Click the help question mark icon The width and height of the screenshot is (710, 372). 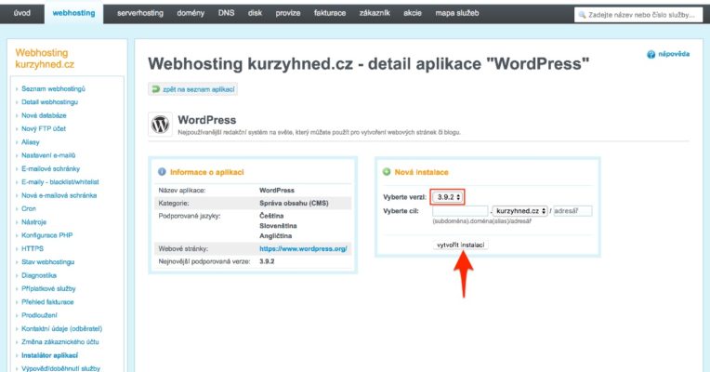[x=651, y=54]
